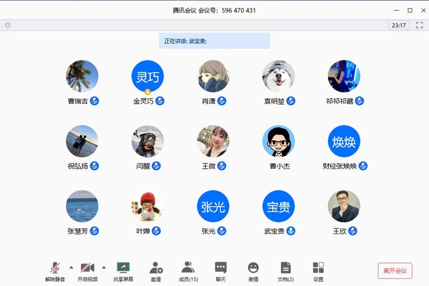Viewport: 429px width, 286px height.
Task: Open meeting Settings (设置)
Action: (318, 268)
